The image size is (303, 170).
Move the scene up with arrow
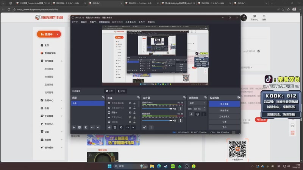click(92, 127)
